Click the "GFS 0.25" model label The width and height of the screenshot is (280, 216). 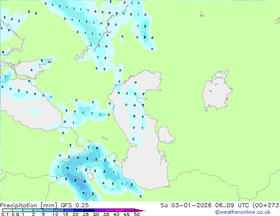point(75,205)
